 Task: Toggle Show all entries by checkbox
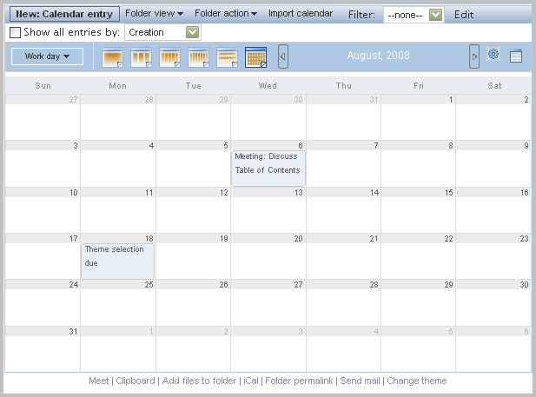pos(15,32)
